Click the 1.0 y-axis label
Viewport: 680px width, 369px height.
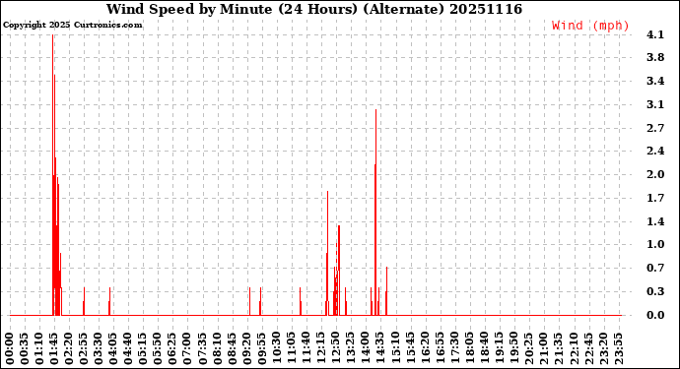(x=655, y=244)
